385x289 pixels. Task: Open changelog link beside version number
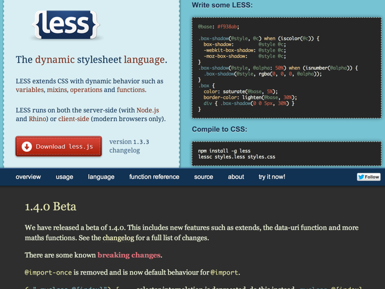pos(124,150)
